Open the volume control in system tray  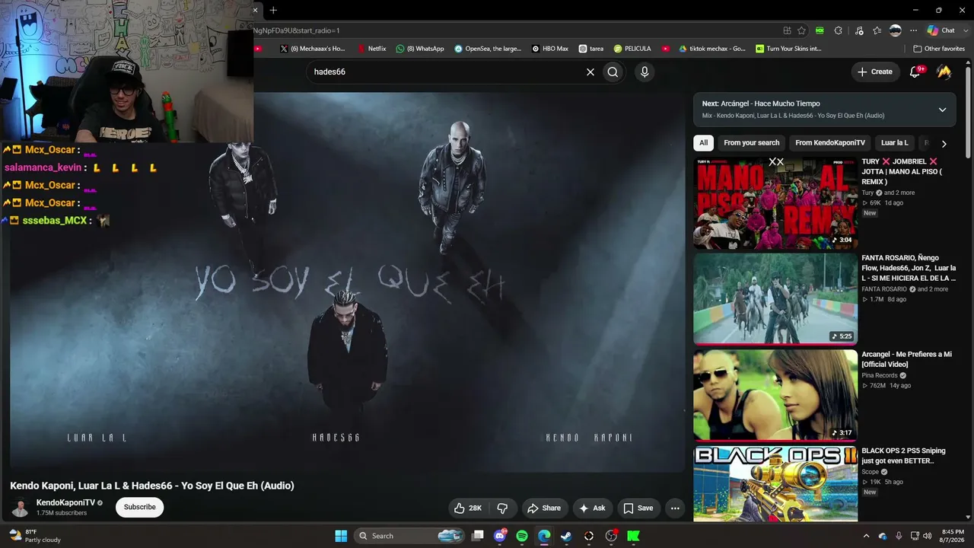[927, 536]
